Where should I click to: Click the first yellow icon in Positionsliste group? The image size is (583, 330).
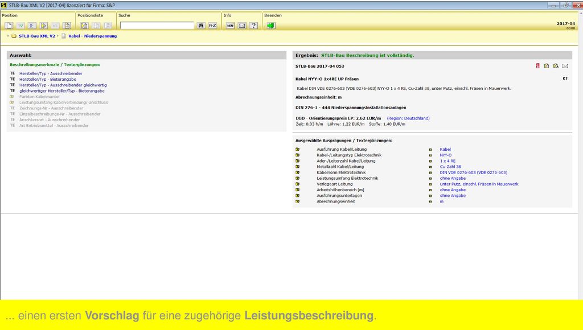pos(84,26)
